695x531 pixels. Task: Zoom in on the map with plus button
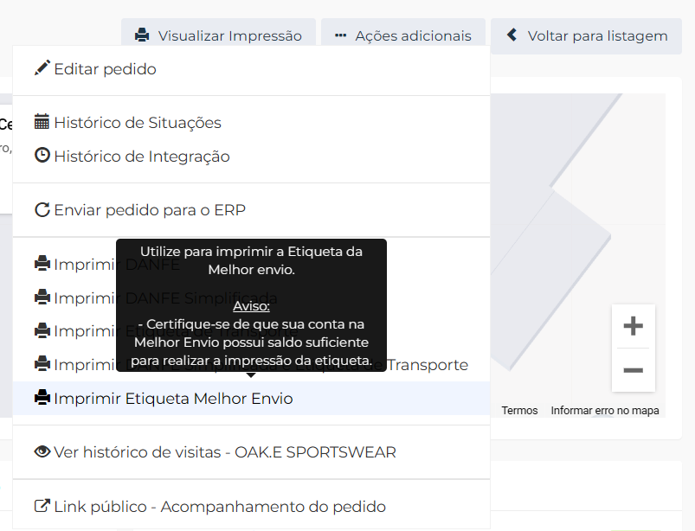coord(633,326)
